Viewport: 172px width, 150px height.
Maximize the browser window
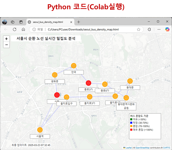click(x=158, y=21)
